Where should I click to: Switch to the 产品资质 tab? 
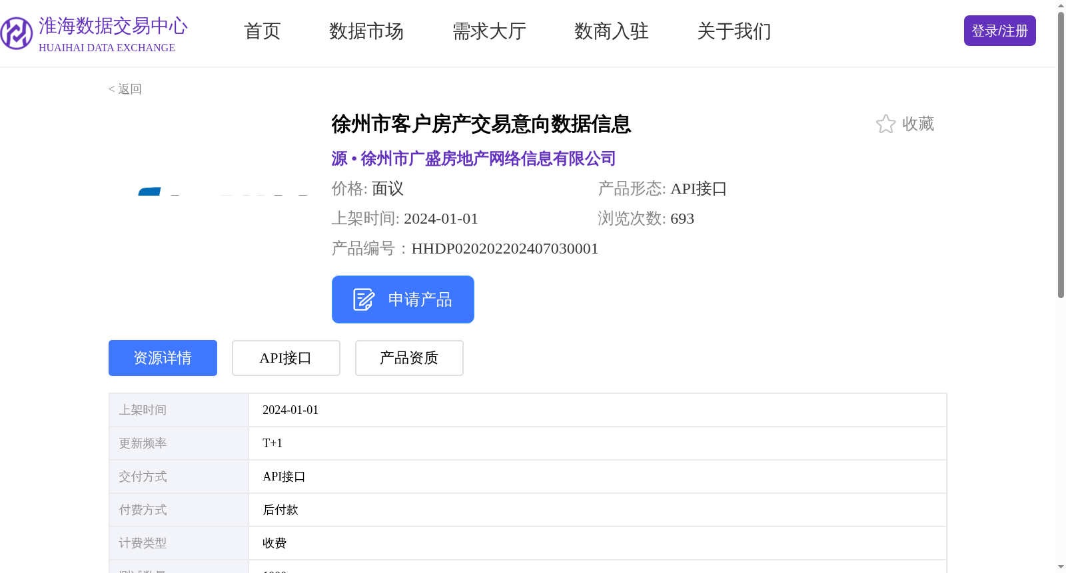coord(409,358)
